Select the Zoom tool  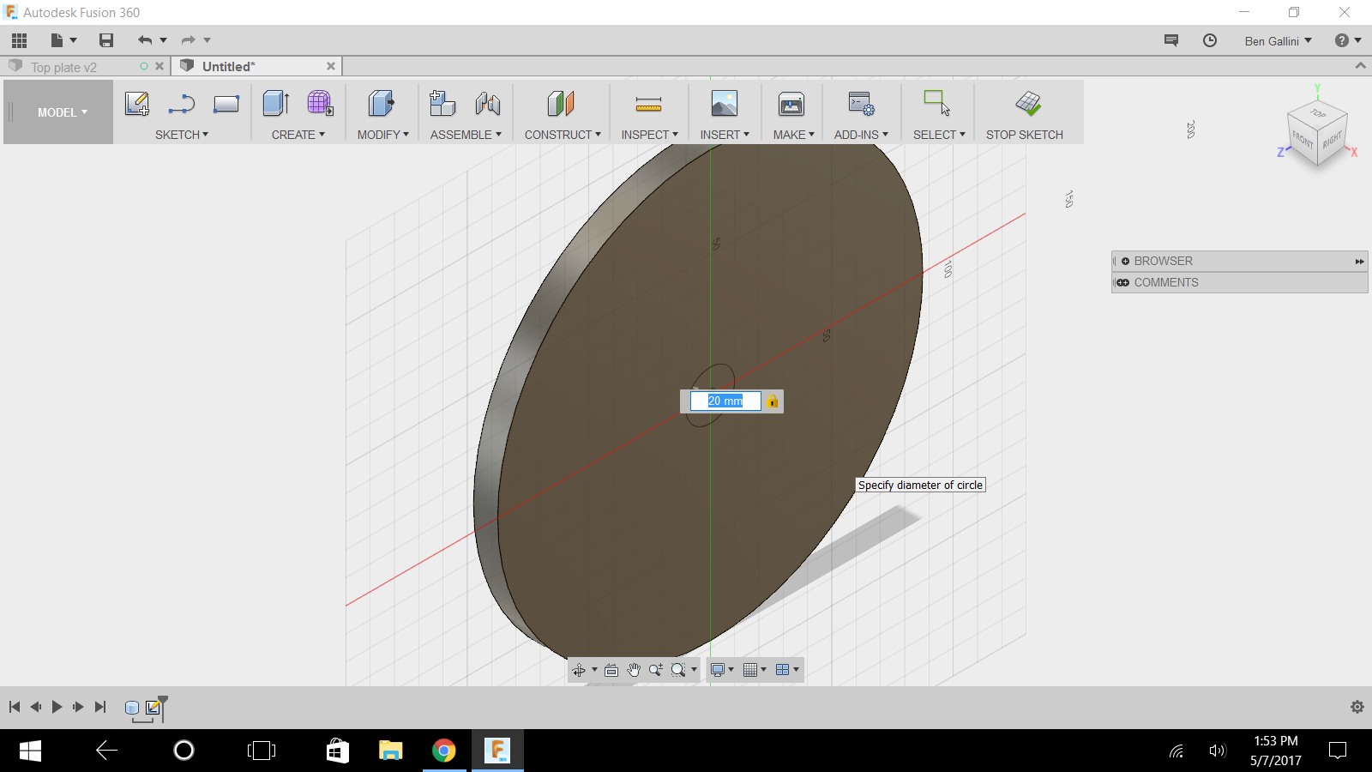[x=656, y=670]
